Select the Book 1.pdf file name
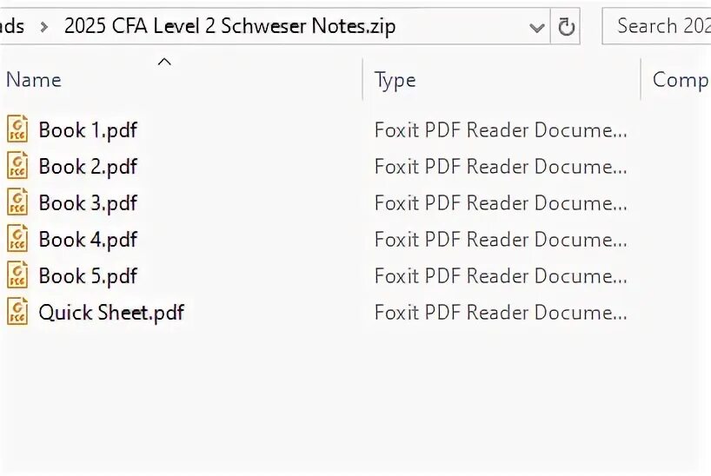711x476 pixels. coord(88,130)
